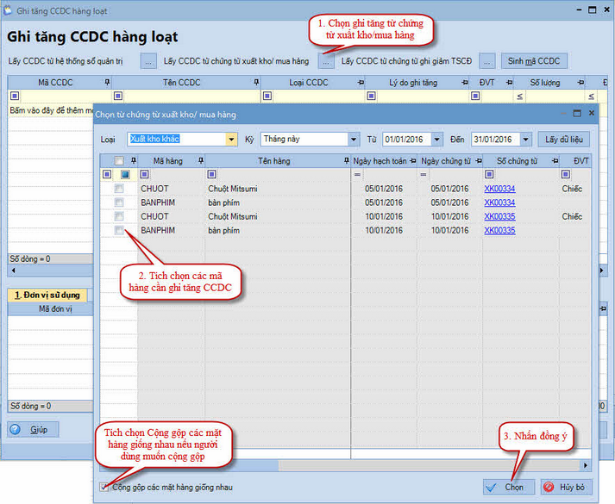The image size is (615, 504).
Task: Click the main grid scrollbar left arrow
Action: coord(14,271)
